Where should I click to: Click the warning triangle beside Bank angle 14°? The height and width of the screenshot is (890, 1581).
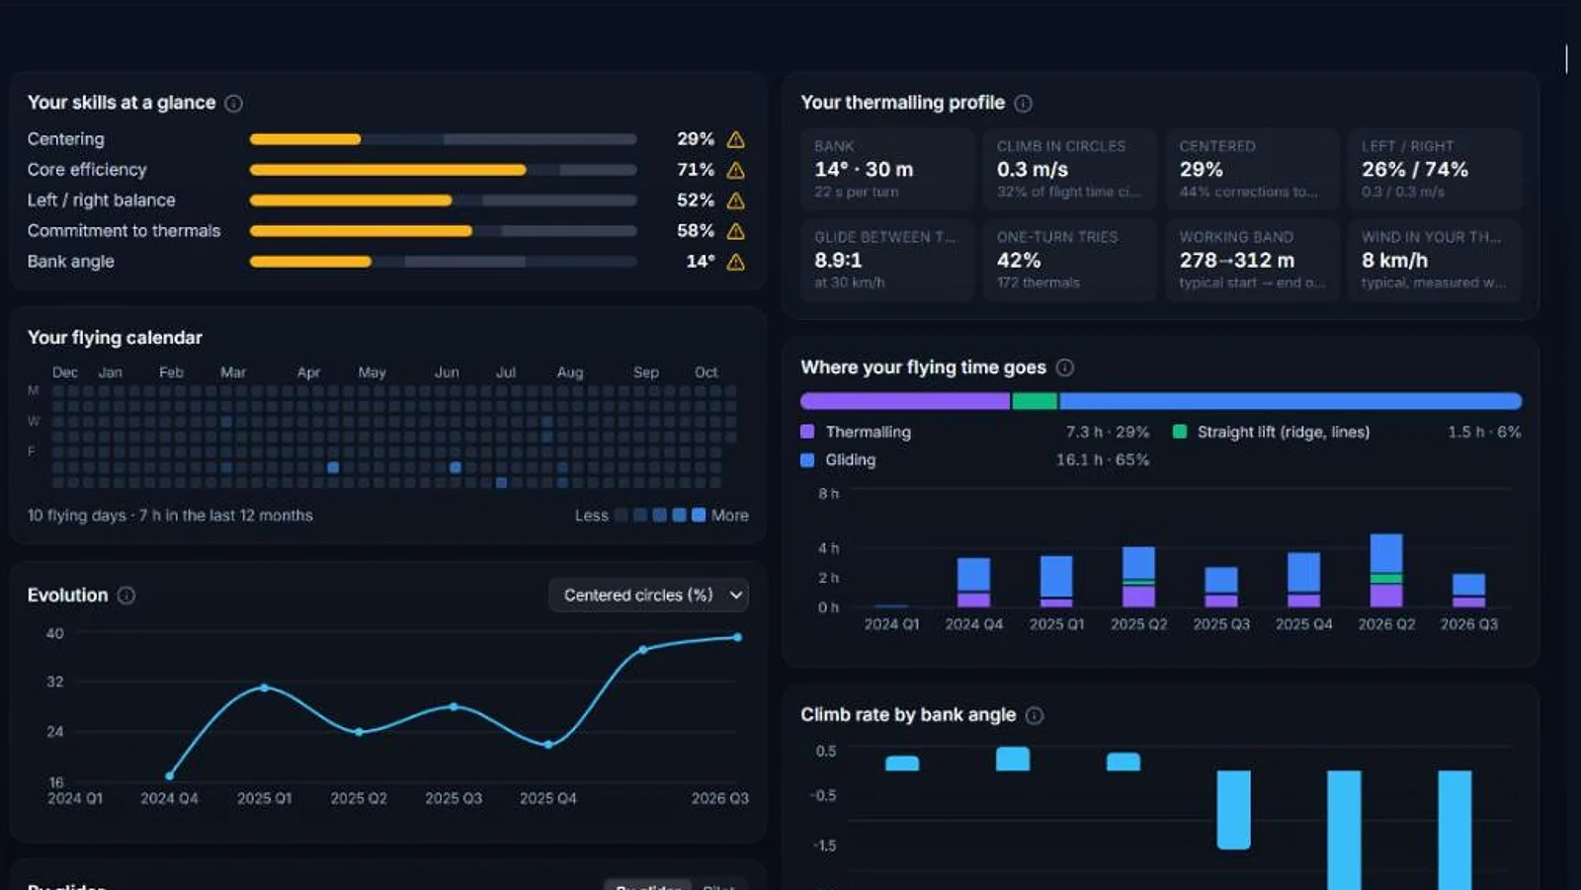pos(735,262)
